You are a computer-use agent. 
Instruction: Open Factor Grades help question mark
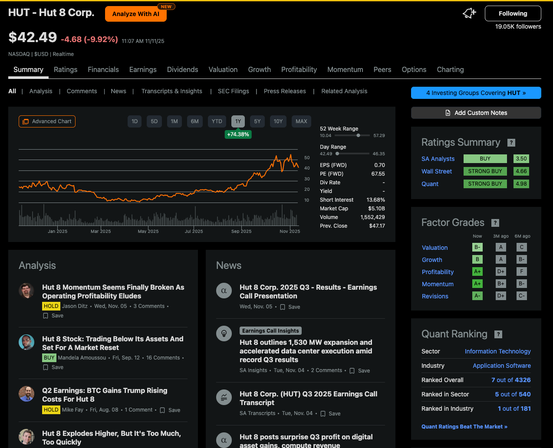tap(495, 223)
